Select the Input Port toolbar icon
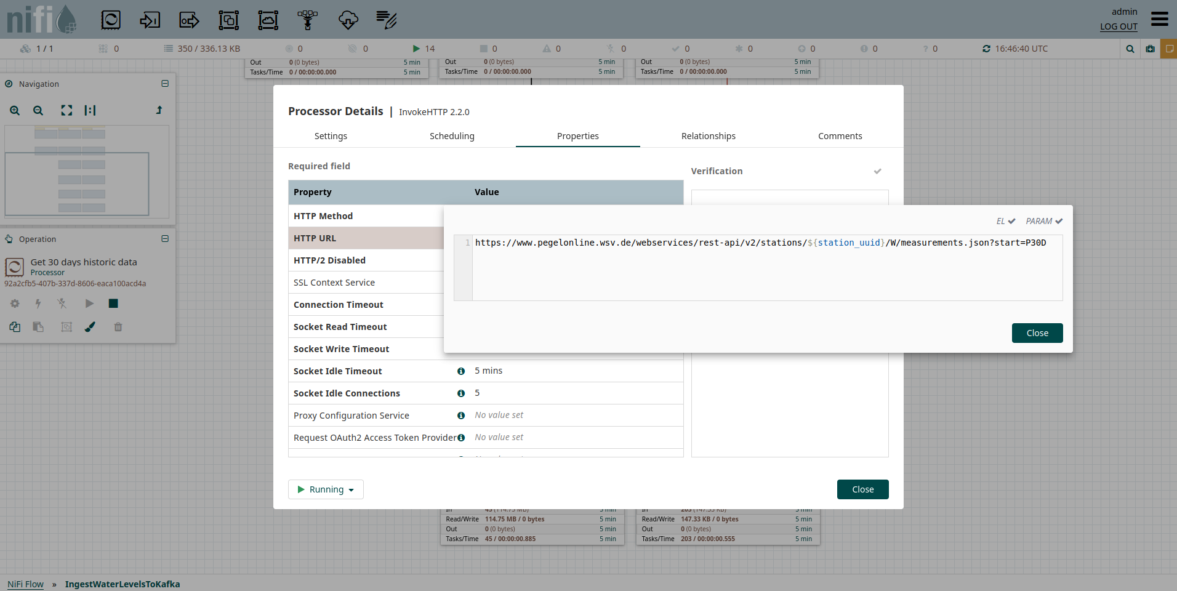 pyautogui.click(x=150, y=20)
